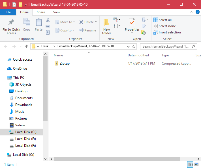Open the Recent locations dropdown

21,46
